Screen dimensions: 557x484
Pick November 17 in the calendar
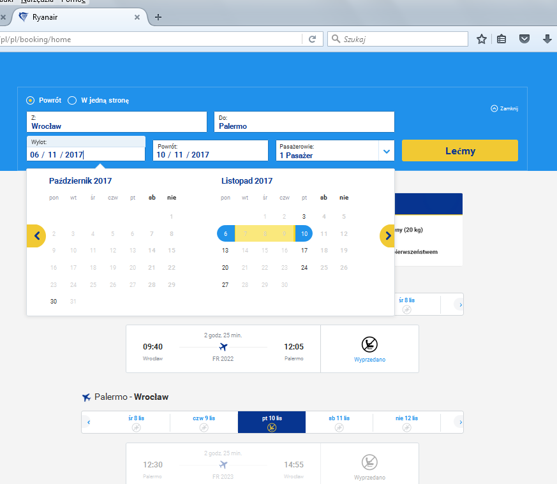pyautogui.click(x=304, y=251)
